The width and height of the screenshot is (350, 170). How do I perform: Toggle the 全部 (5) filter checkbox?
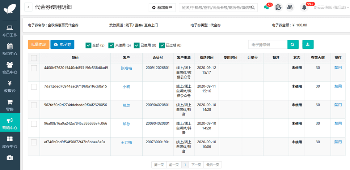88,45
